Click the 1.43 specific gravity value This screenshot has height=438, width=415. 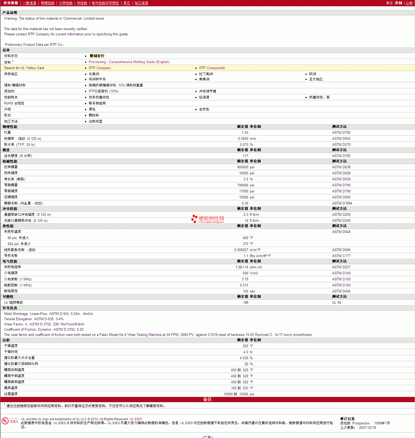(x=245, y=132)
